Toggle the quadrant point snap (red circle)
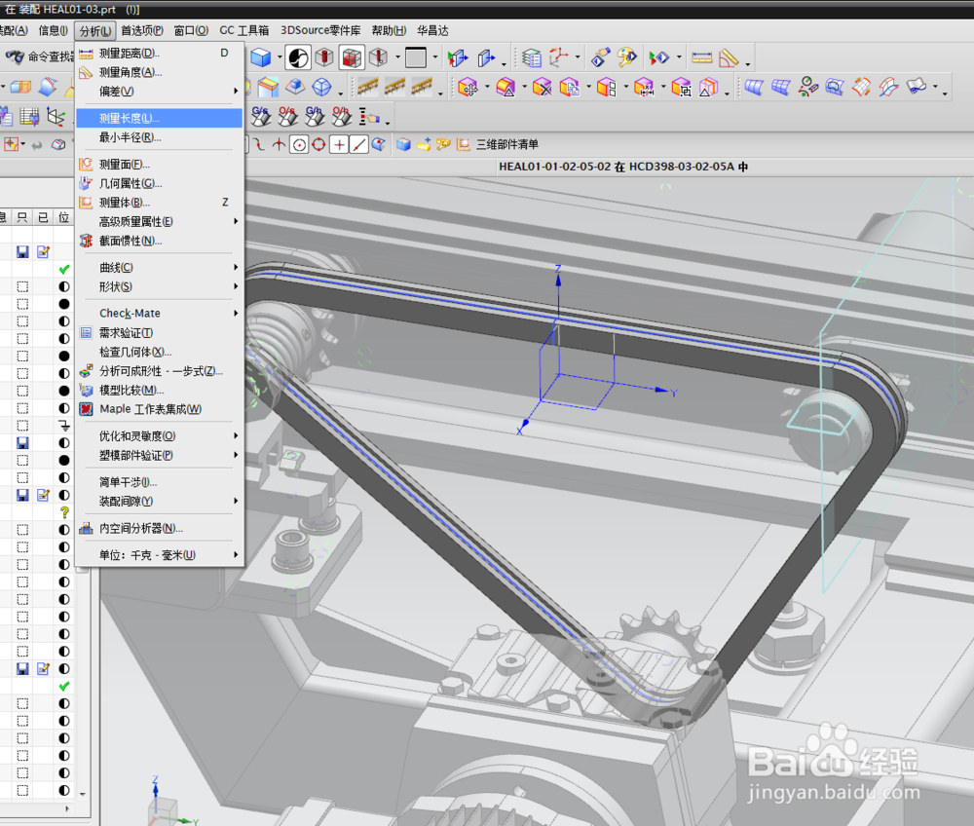The height and width of the screenshot is (826, 974). (x=319, y=145)
